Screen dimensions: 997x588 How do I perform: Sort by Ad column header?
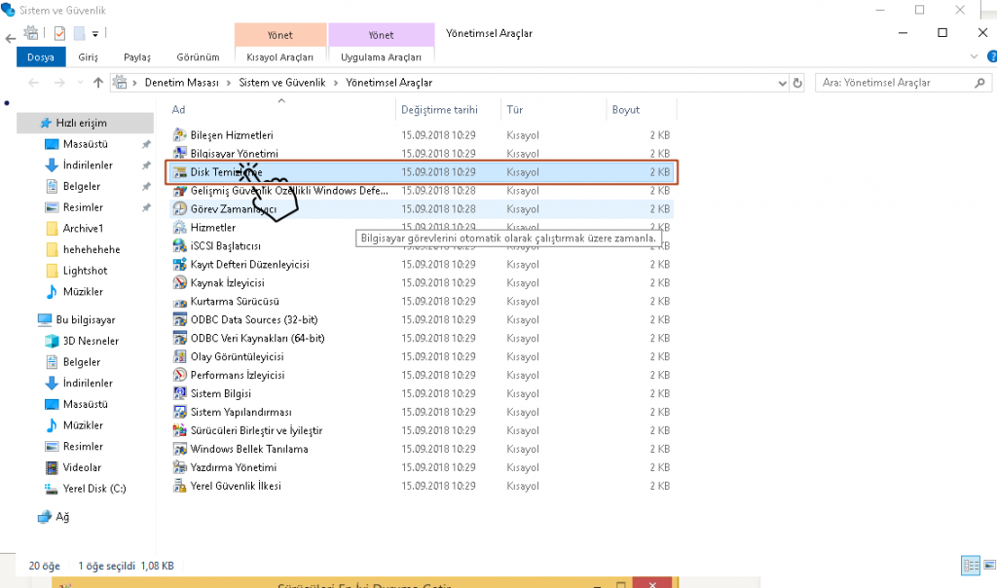(x=179, y=109)
